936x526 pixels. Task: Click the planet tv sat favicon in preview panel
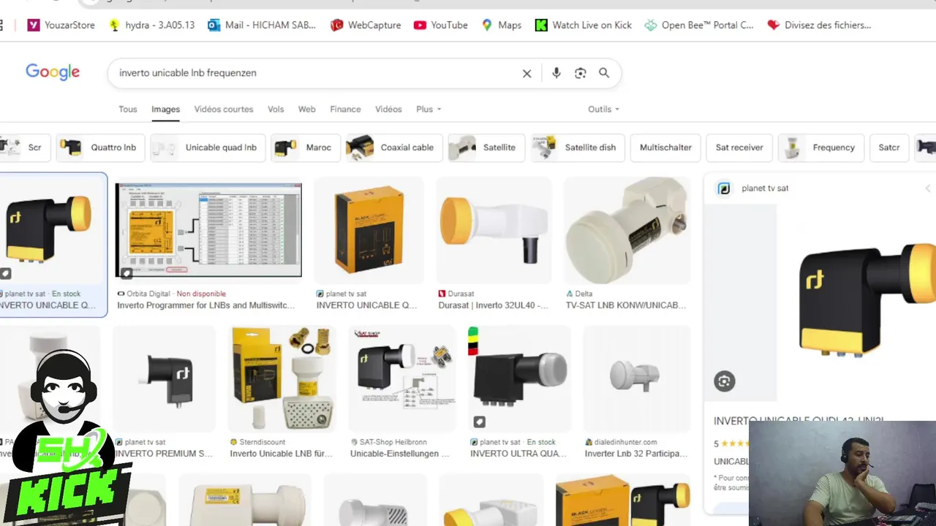coord(724,188)
